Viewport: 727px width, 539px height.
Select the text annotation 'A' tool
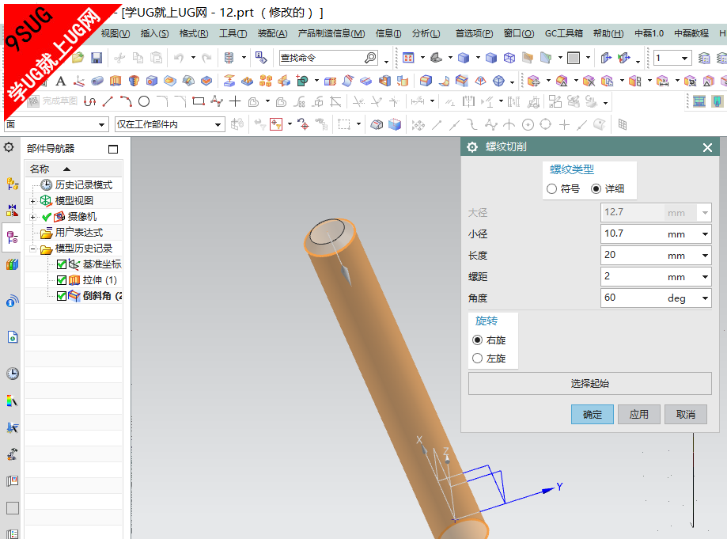60,82
